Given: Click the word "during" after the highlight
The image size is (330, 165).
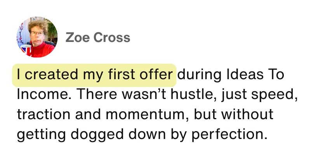Looking at the screenshot, I should point(199,75).
